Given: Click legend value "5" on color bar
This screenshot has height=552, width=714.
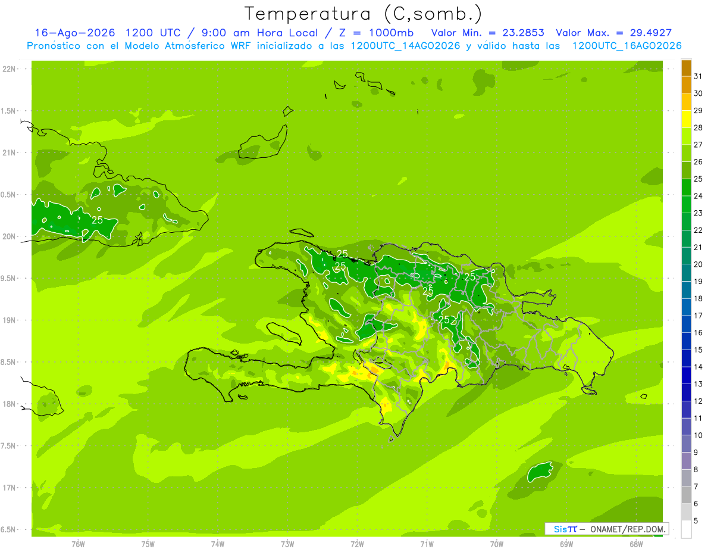Looking at the screenshot, I should (x=696, y=521).
